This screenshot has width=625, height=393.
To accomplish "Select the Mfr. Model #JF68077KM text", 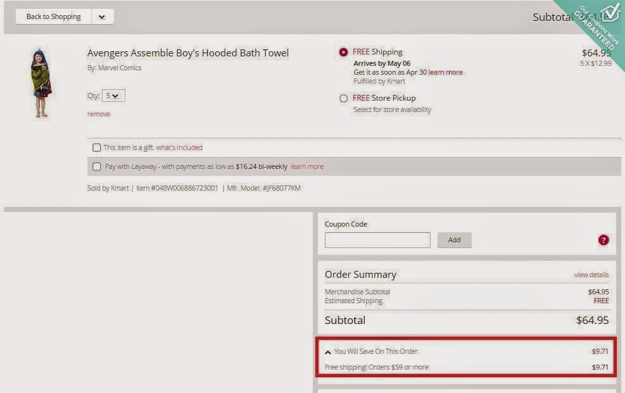I will (x=263, y=188).
